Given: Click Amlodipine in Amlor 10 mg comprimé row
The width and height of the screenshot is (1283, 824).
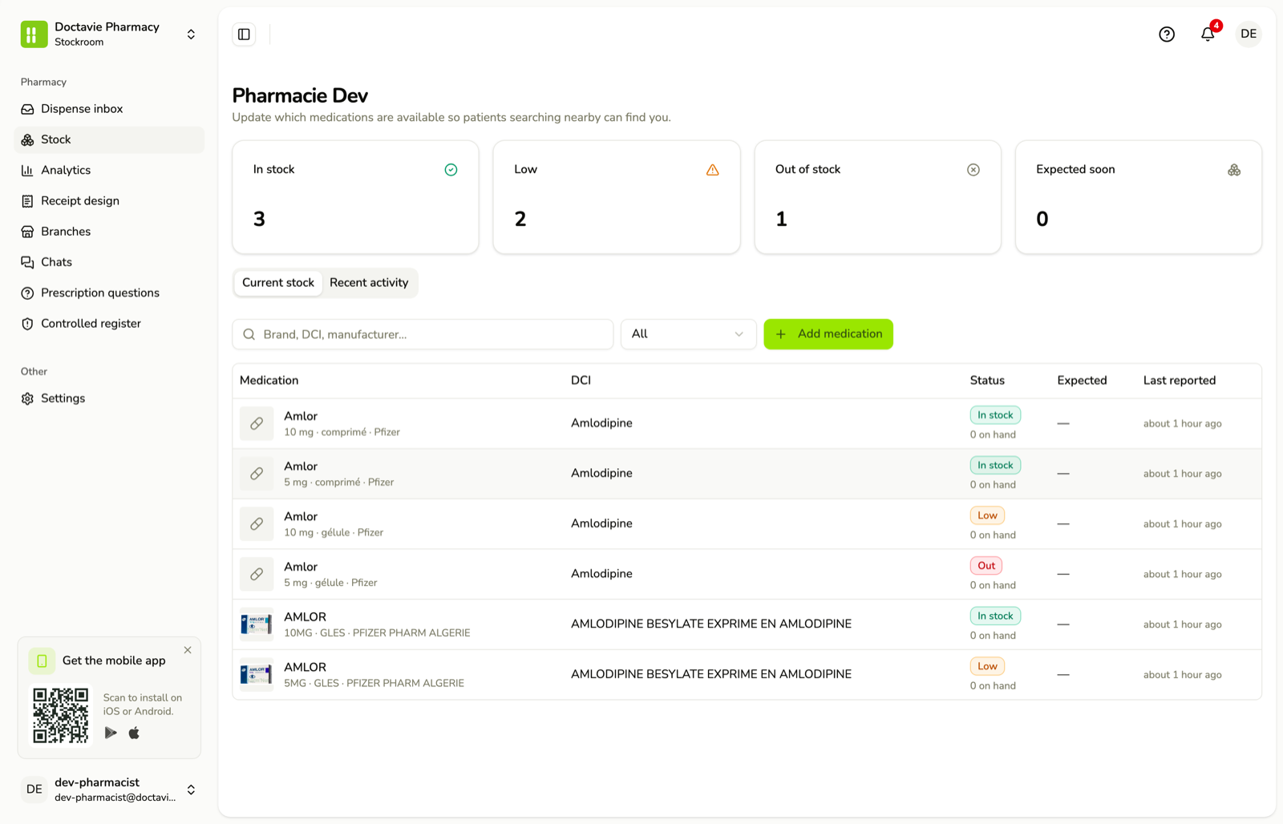Looking at the screenshot, I should (x=601, y=423).
